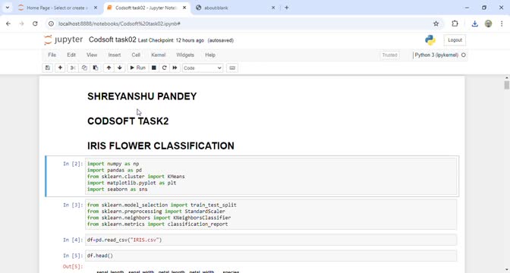This screenshot has width=510, height=273.
Task: Click the CODSOFT TASK2 heading
Action: tap(127, 121)
